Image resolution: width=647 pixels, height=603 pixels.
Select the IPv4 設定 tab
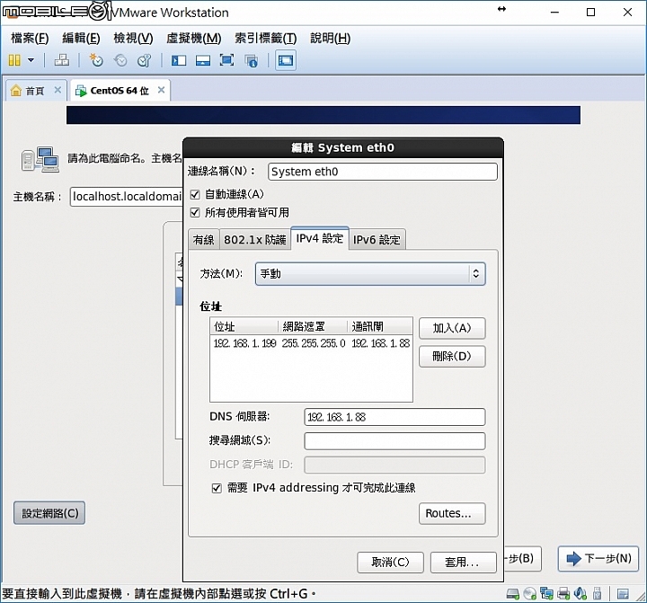(320, 238)
